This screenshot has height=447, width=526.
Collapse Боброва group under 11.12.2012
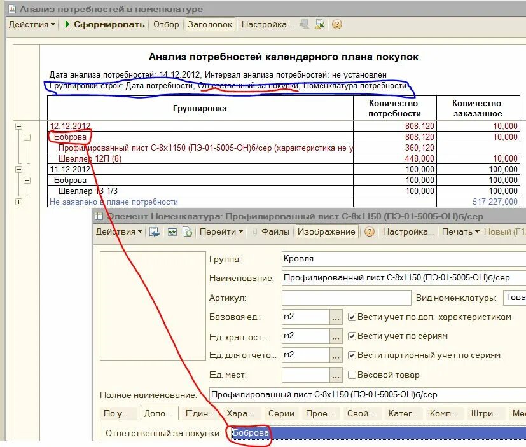tap(27, 180)
